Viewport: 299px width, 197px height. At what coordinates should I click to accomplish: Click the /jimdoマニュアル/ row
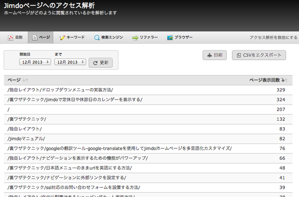pyautogui.click(x=148, y=139)
